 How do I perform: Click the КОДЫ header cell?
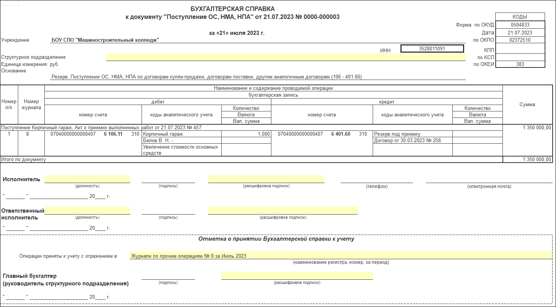tap(520, 17)
